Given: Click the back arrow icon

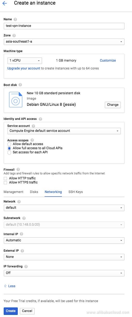Looking at the screenshot, I should coord(4,3).
